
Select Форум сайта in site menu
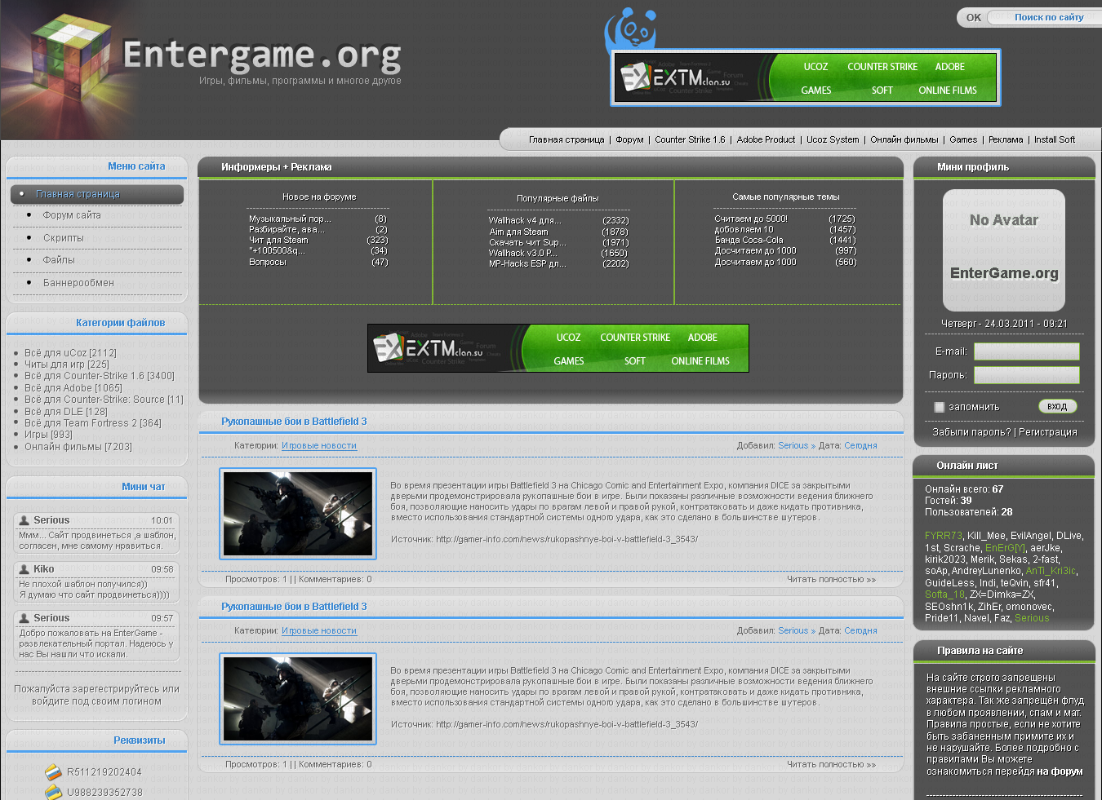point(72,215)
